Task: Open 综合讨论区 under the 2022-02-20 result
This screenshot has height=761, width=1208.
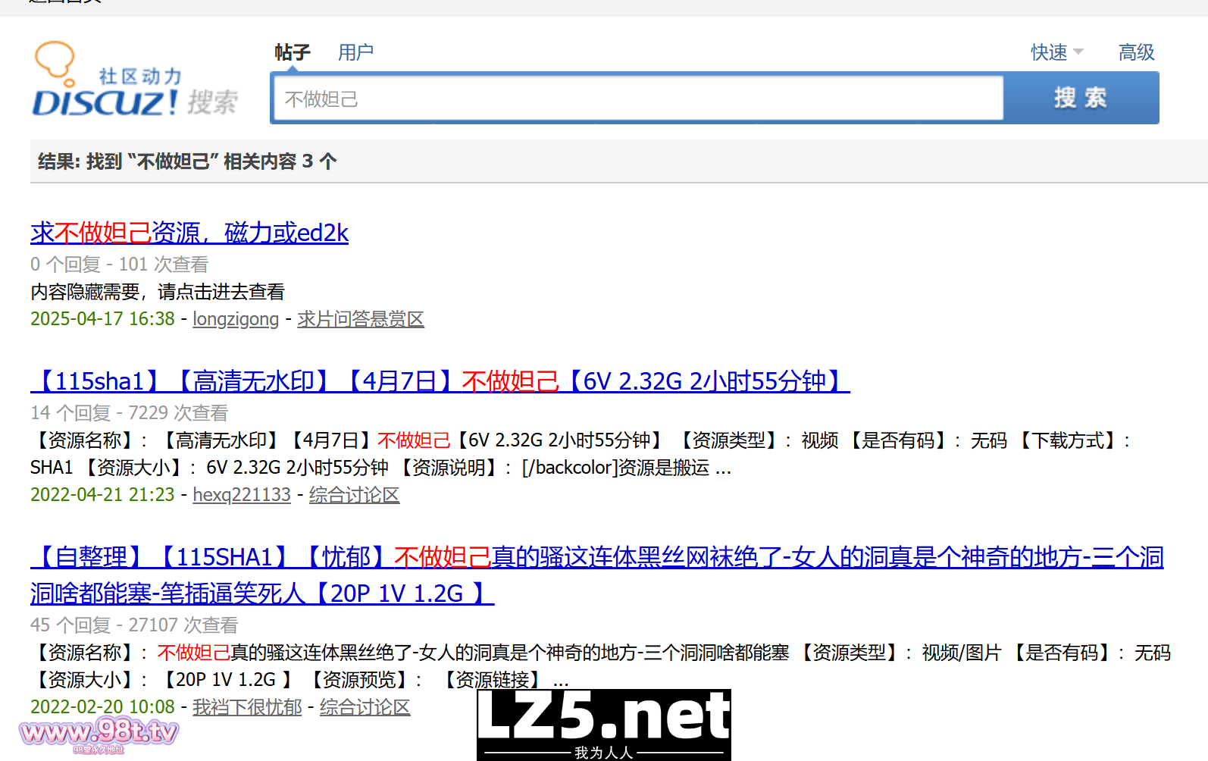Action: 365,707
